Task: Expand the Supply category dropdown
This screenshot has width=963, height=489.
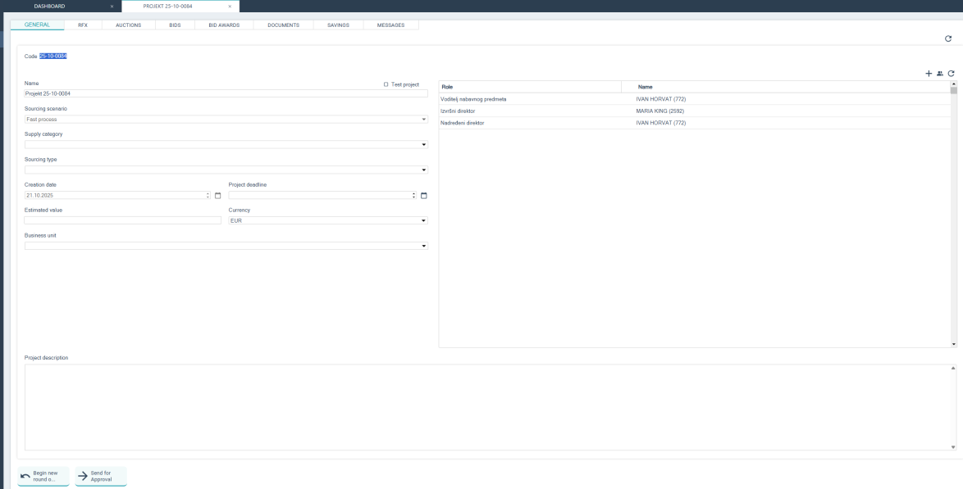Action: (424, 145)
